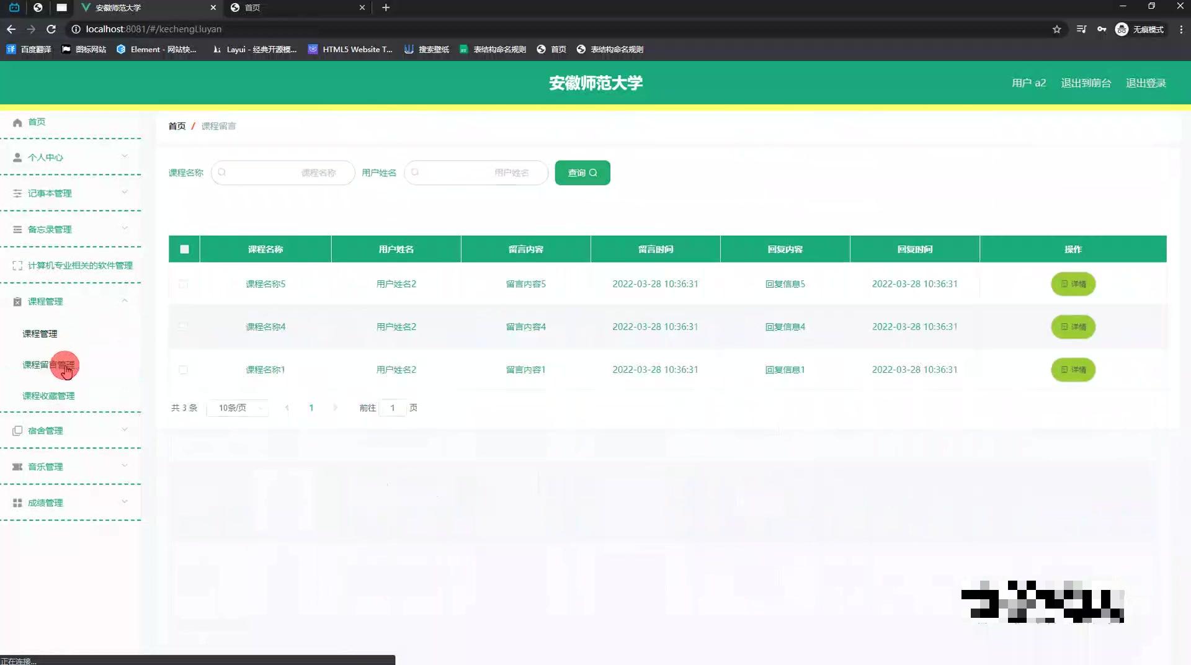Click 退出到前台 in the header
This screenshot has height=665, width=1191.
(1086, 83)
